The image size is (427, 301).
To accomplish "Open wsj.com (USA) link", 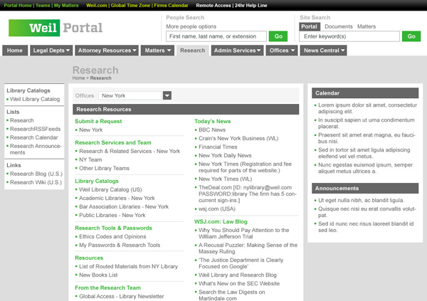I will 217,209.
